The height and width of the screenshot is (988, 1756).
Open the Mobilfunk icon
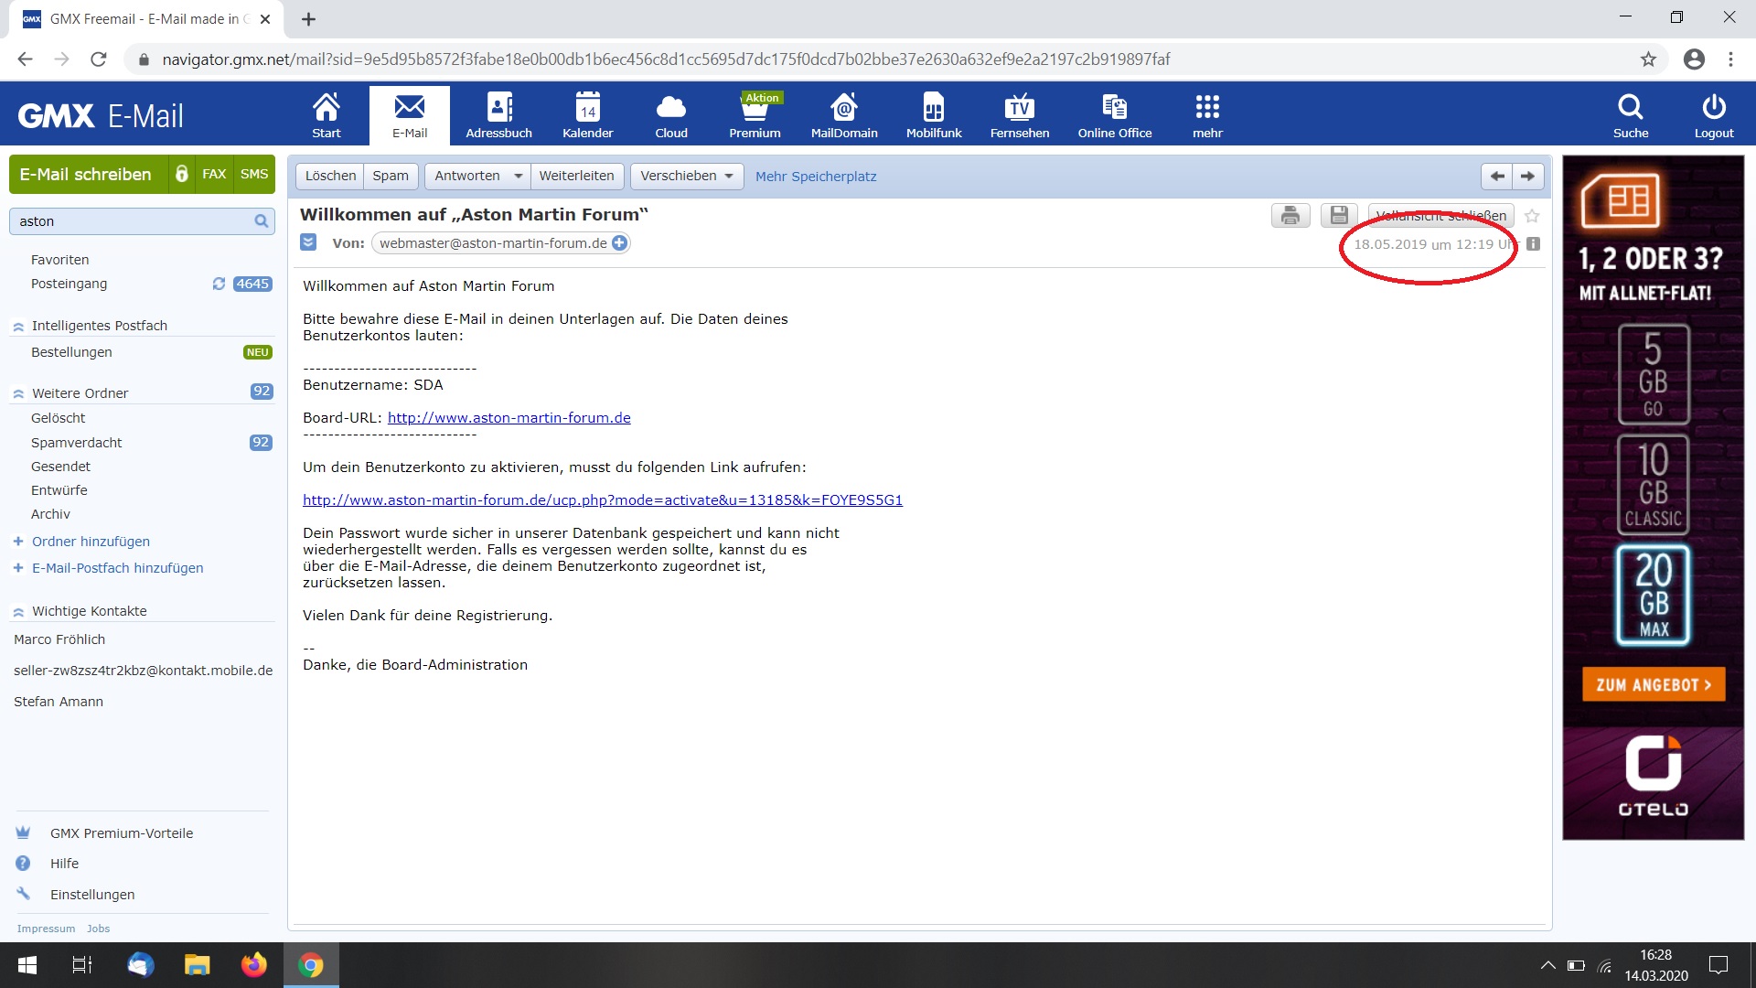point(933,115)
